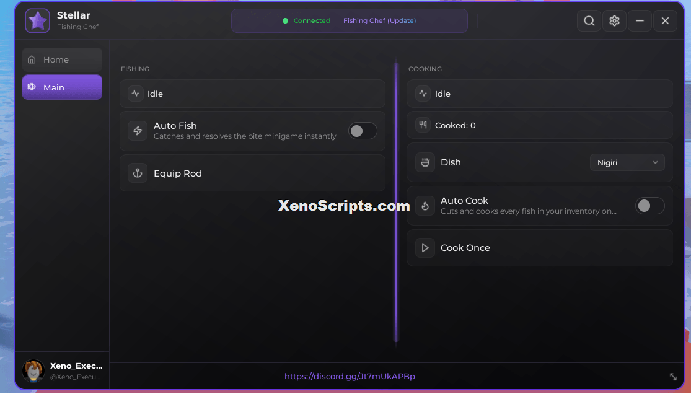Open the Dish dropdown showing Nigiri
Screen dimensions: 691x412
[627, 162]
